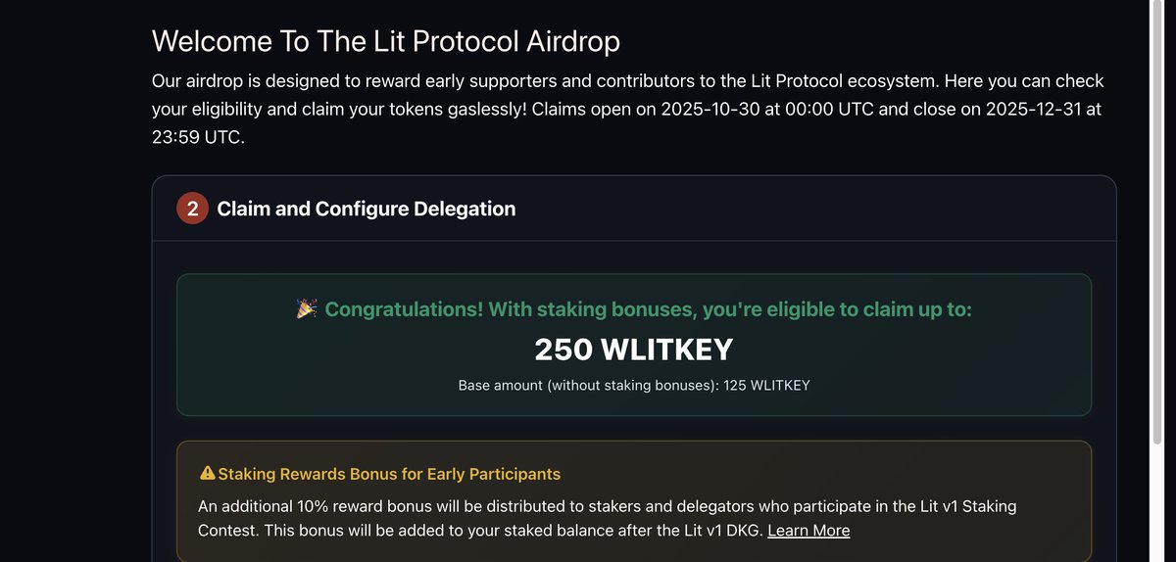Image resolution: width=1176 pixels, height=562 pixels.
Task: Click the Claim and Configure Delegation header
Action: click(x=366, y=209)
